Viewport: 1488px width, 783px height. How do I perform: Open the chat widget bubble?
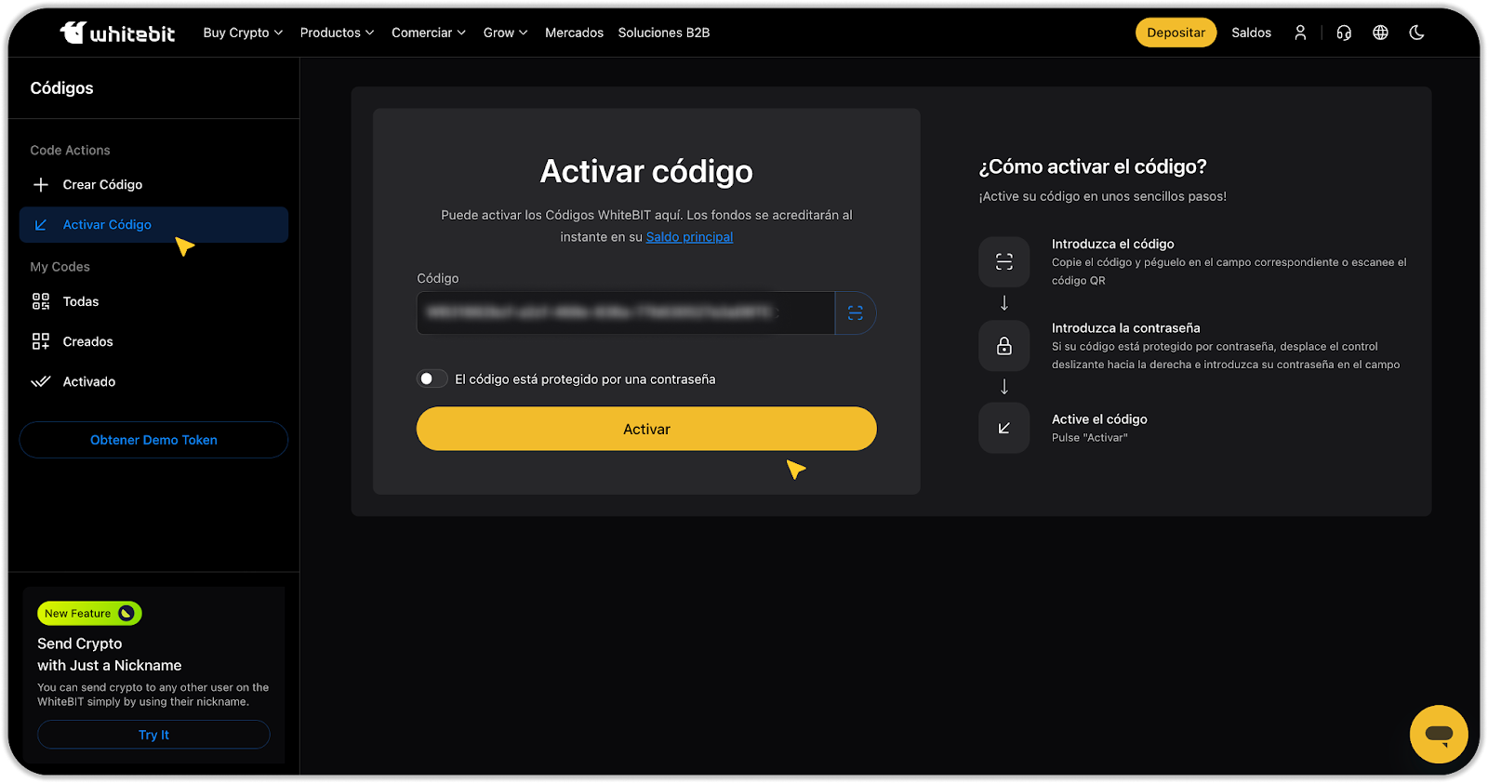point(1438,735)
